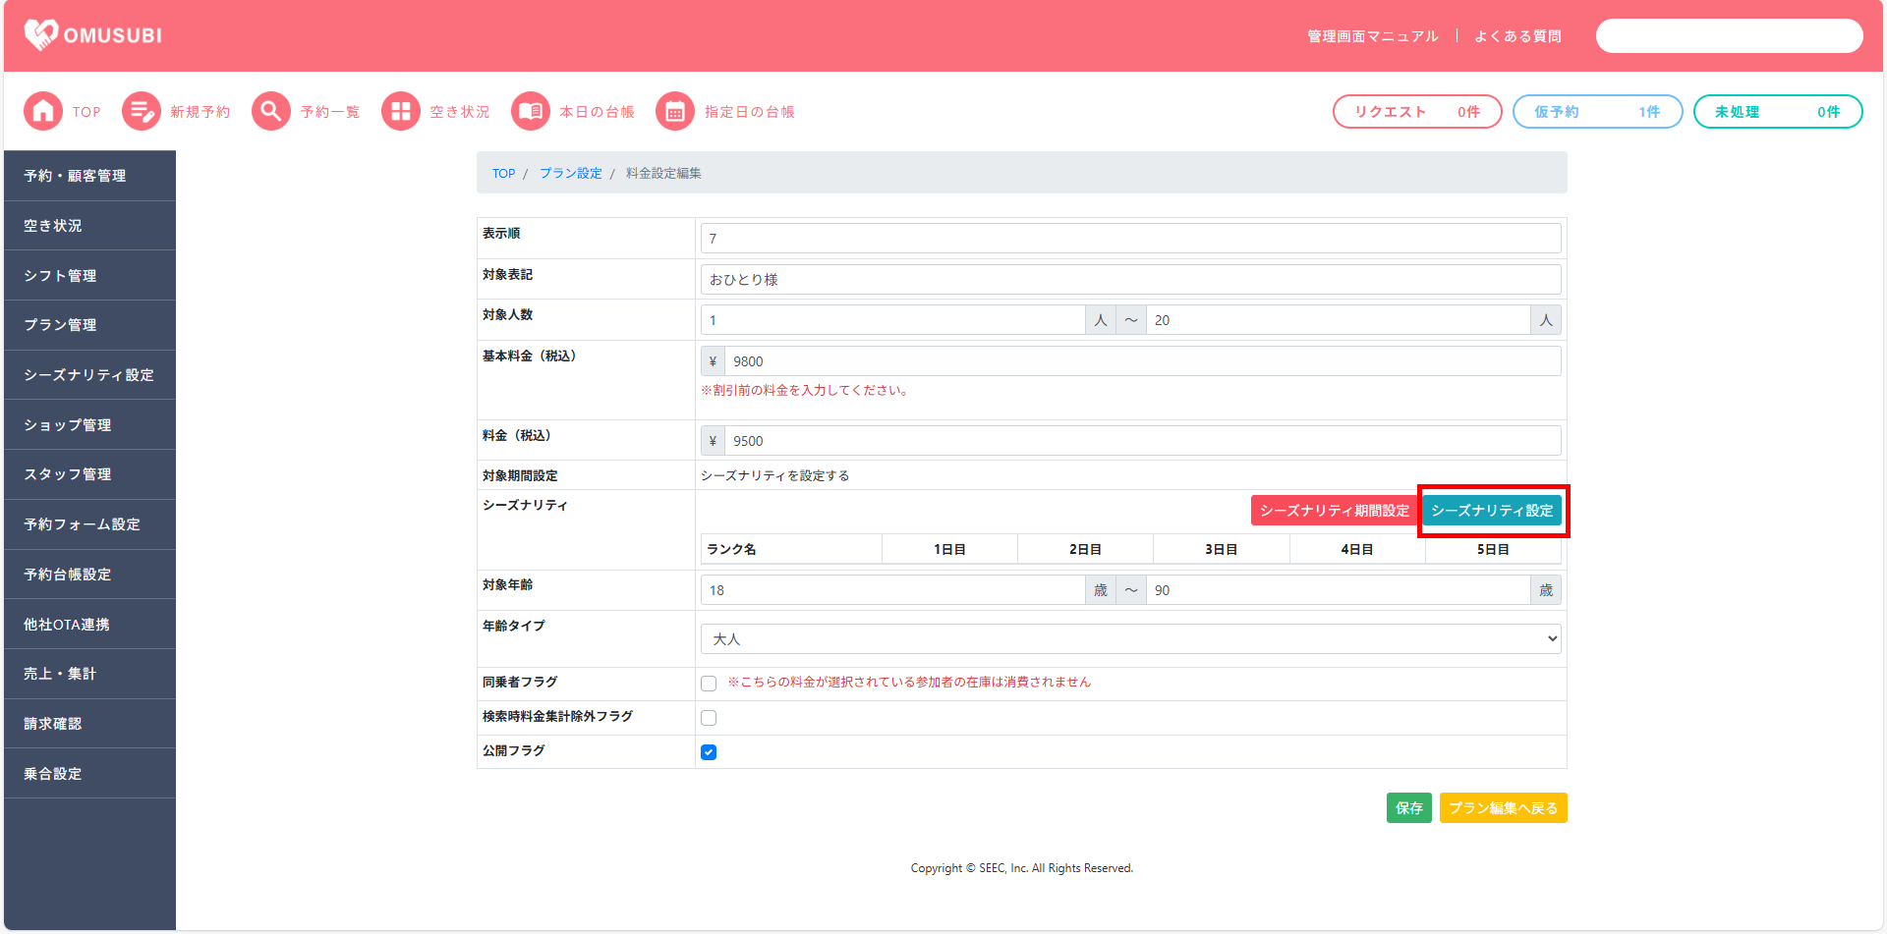Open 予約一覧 magnifier icon
The image size is (1887, 934).
(270, 112)
